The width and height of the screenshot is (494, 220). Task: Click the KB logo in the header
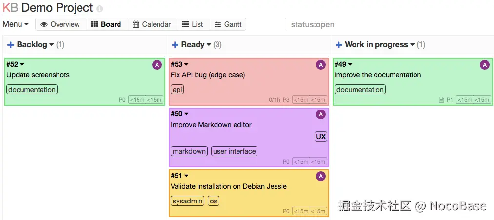pos(10,7)
